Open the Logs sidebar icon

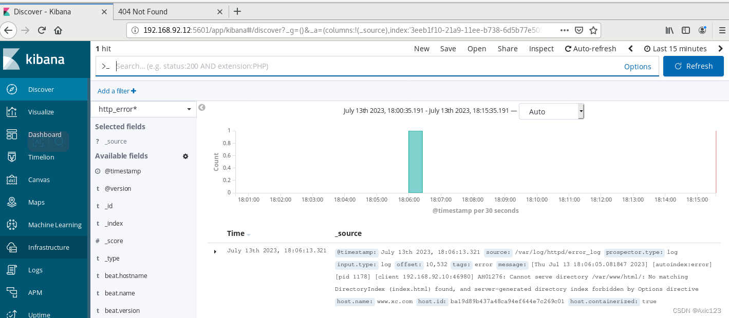coord(12,270)
